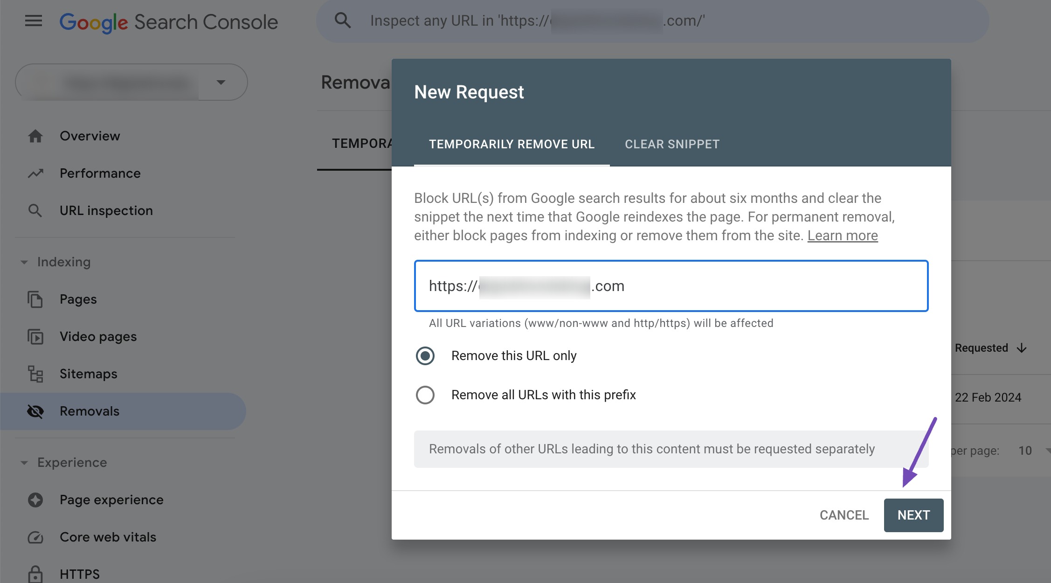Viewport: 1051px width, 583px height.
Task: Switch to TEMPORARILY REMOVE URL tab
Action: (512, 144)
